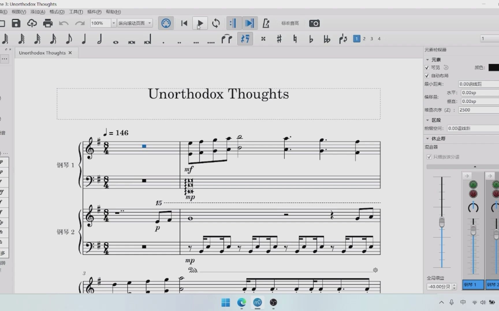The height and width of the screenshot is (311, 499).
Task: Toggle 只播放该分谱 checkbox
Action: click(429, 157)
